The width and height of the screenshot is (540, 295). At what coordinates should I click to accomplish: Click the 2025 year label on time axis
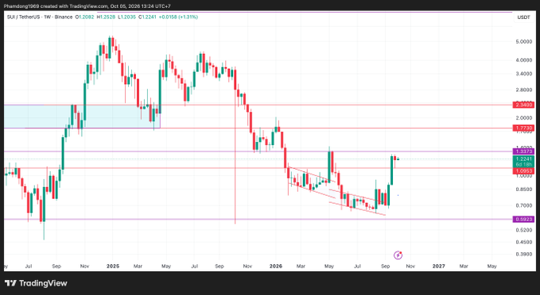click(113, 266)
